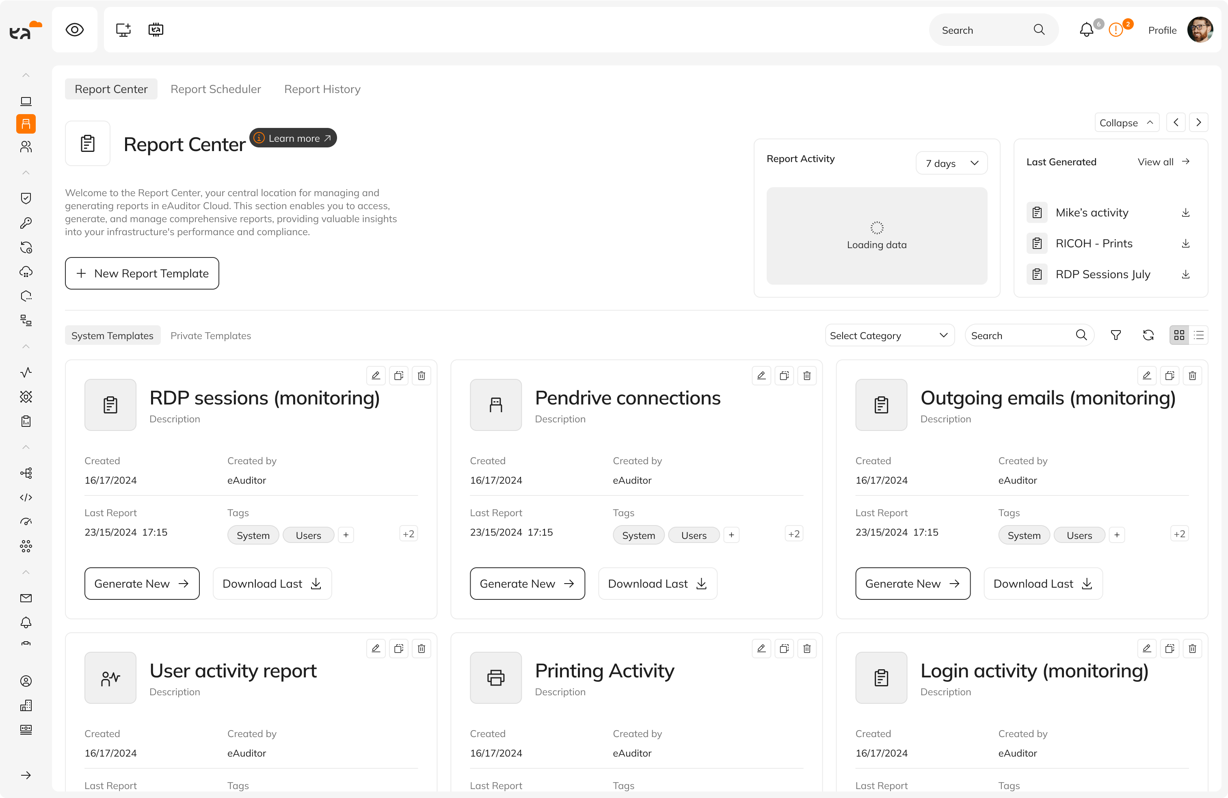Refresh the templates list
This screenshot has height=798, width=1228.
(x=1148, y=335)
